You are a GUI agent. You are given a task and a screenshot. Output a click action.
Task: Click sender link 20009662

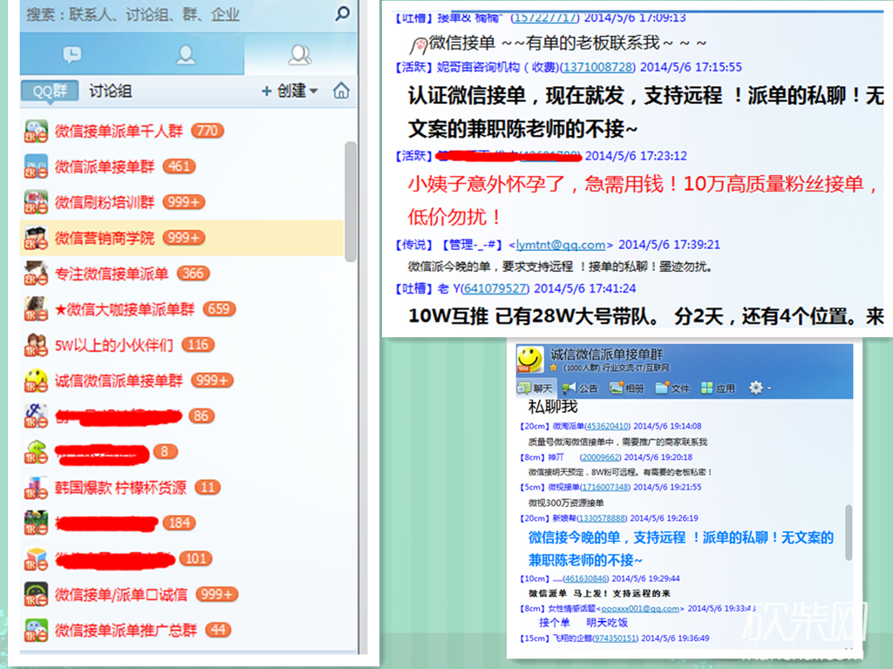coord(600,457)
